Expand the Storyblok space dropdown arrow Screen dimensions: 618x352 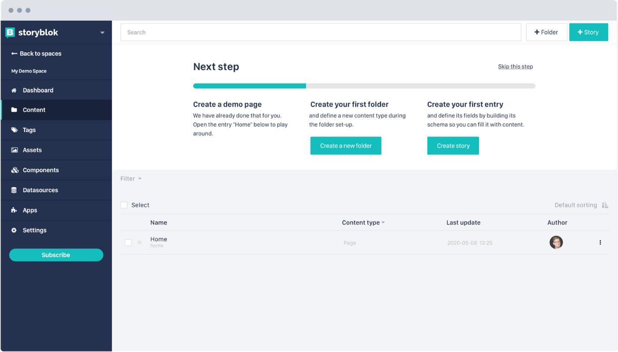(x=102, y=33)
